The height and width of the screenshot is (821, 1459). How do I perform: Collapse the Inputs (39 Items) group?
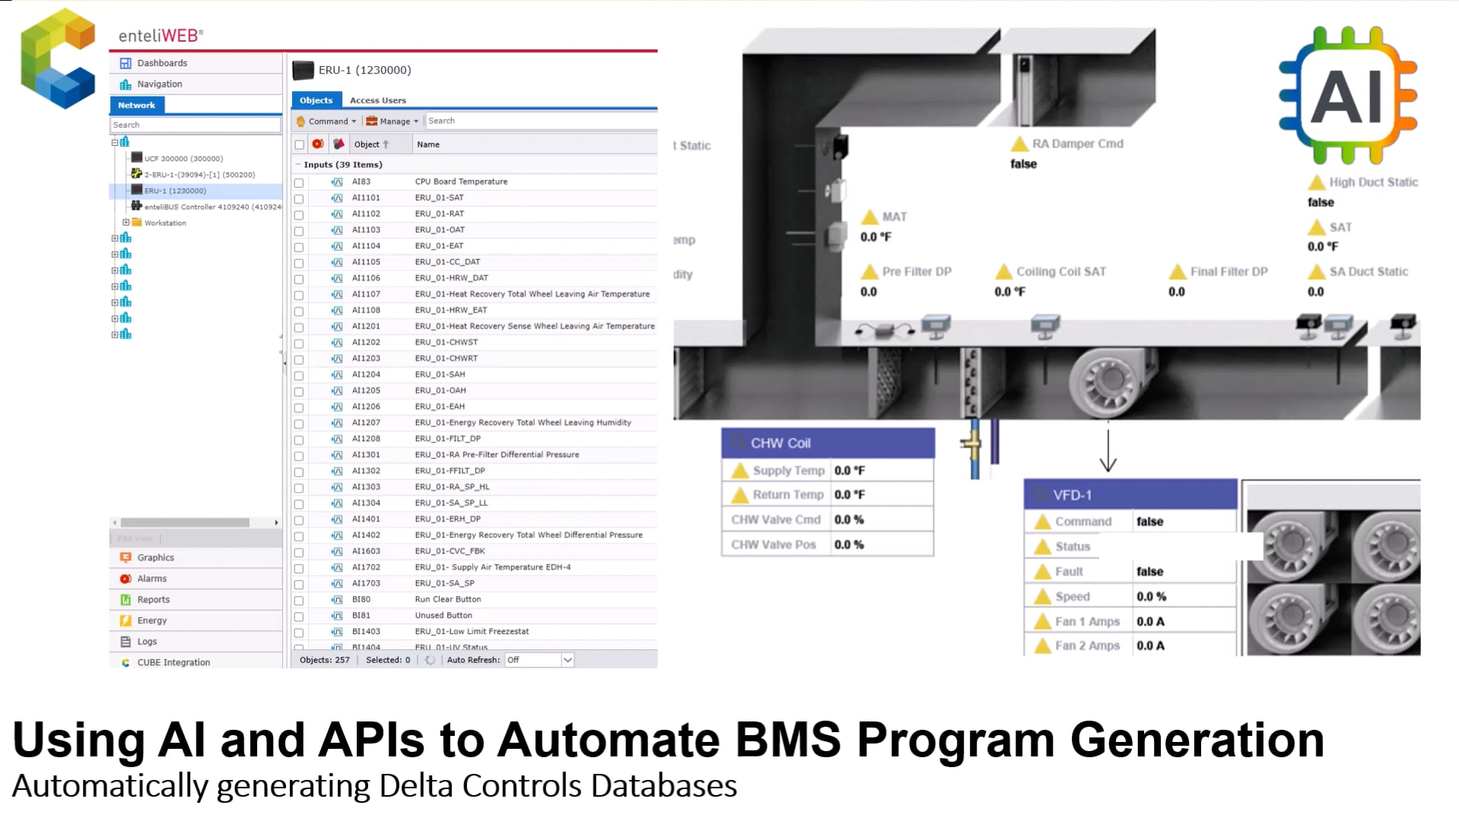click(298, 164)
